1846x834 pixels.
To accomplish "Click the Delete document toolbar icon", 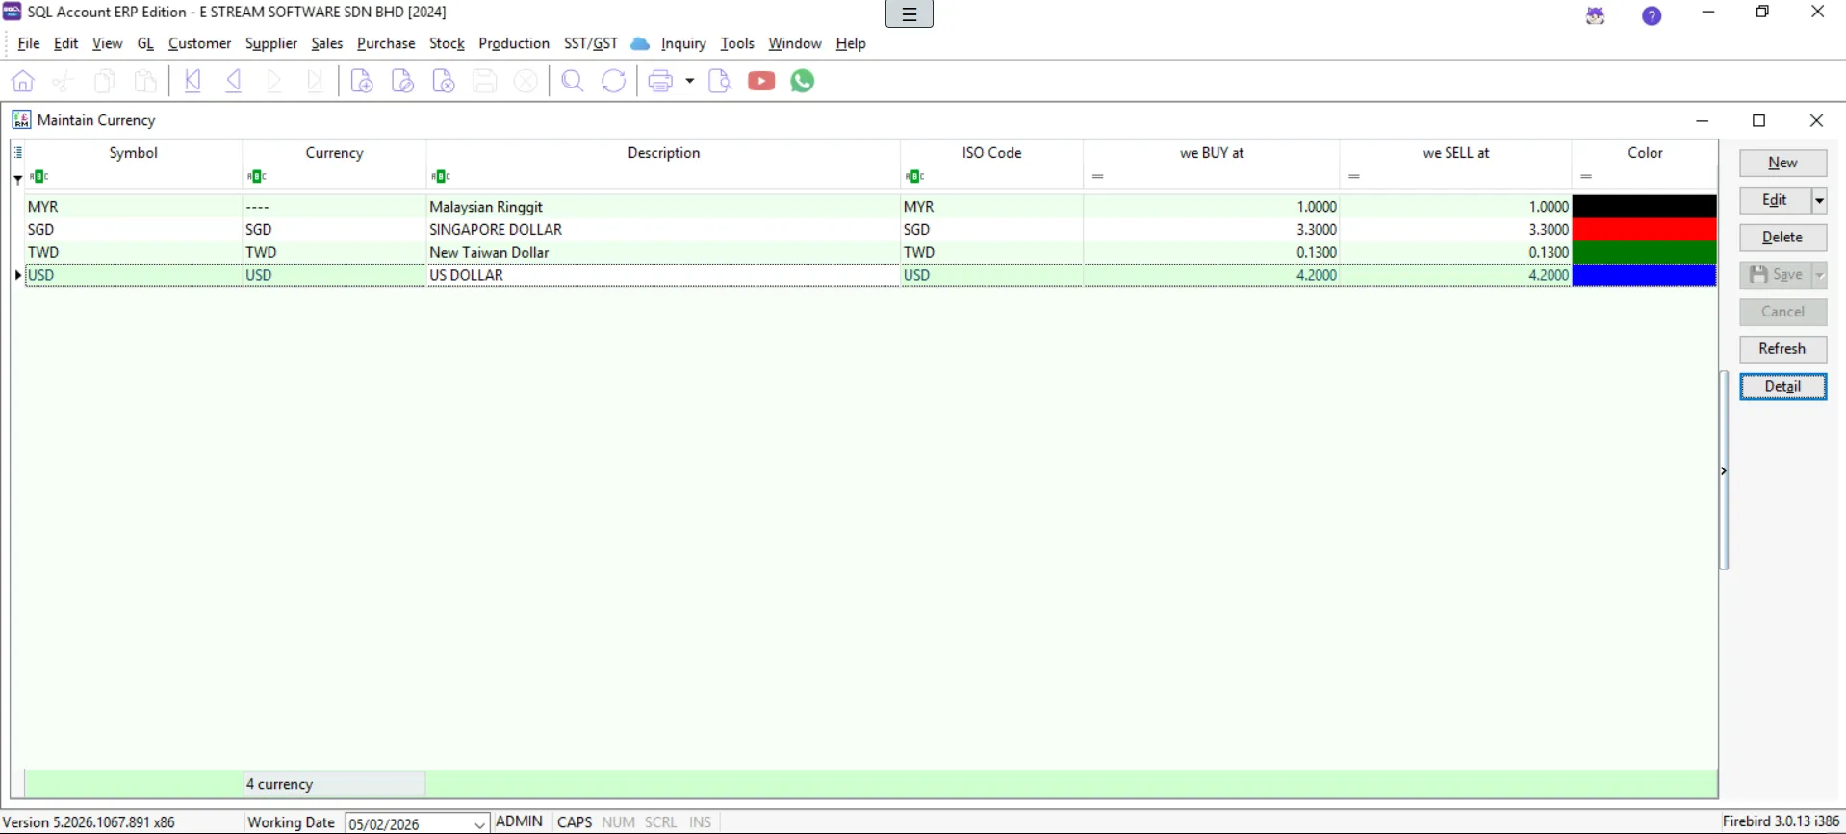I will (x=444, y=81).
